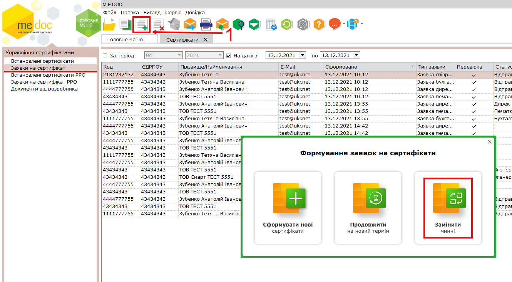Open the Сервіс menu

[173, 13]
